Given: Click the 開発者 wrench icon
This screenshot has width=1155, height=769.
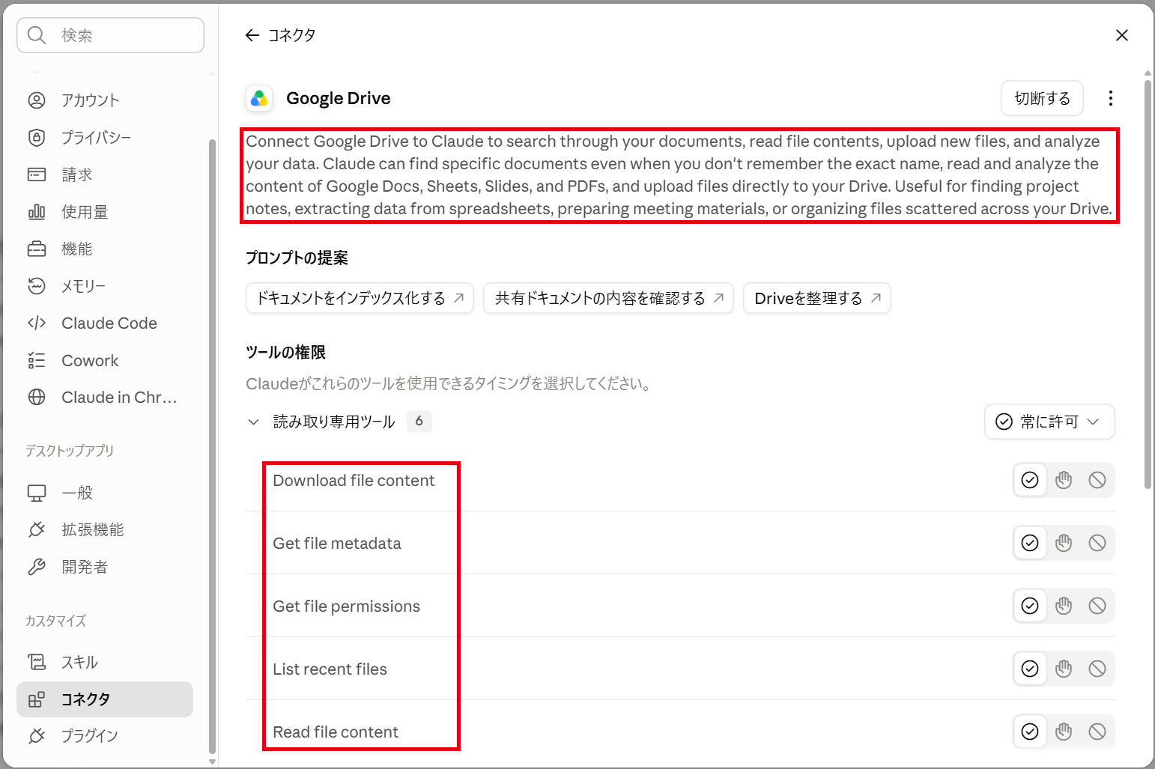Looking at the screenshot, I should point(37,567).
